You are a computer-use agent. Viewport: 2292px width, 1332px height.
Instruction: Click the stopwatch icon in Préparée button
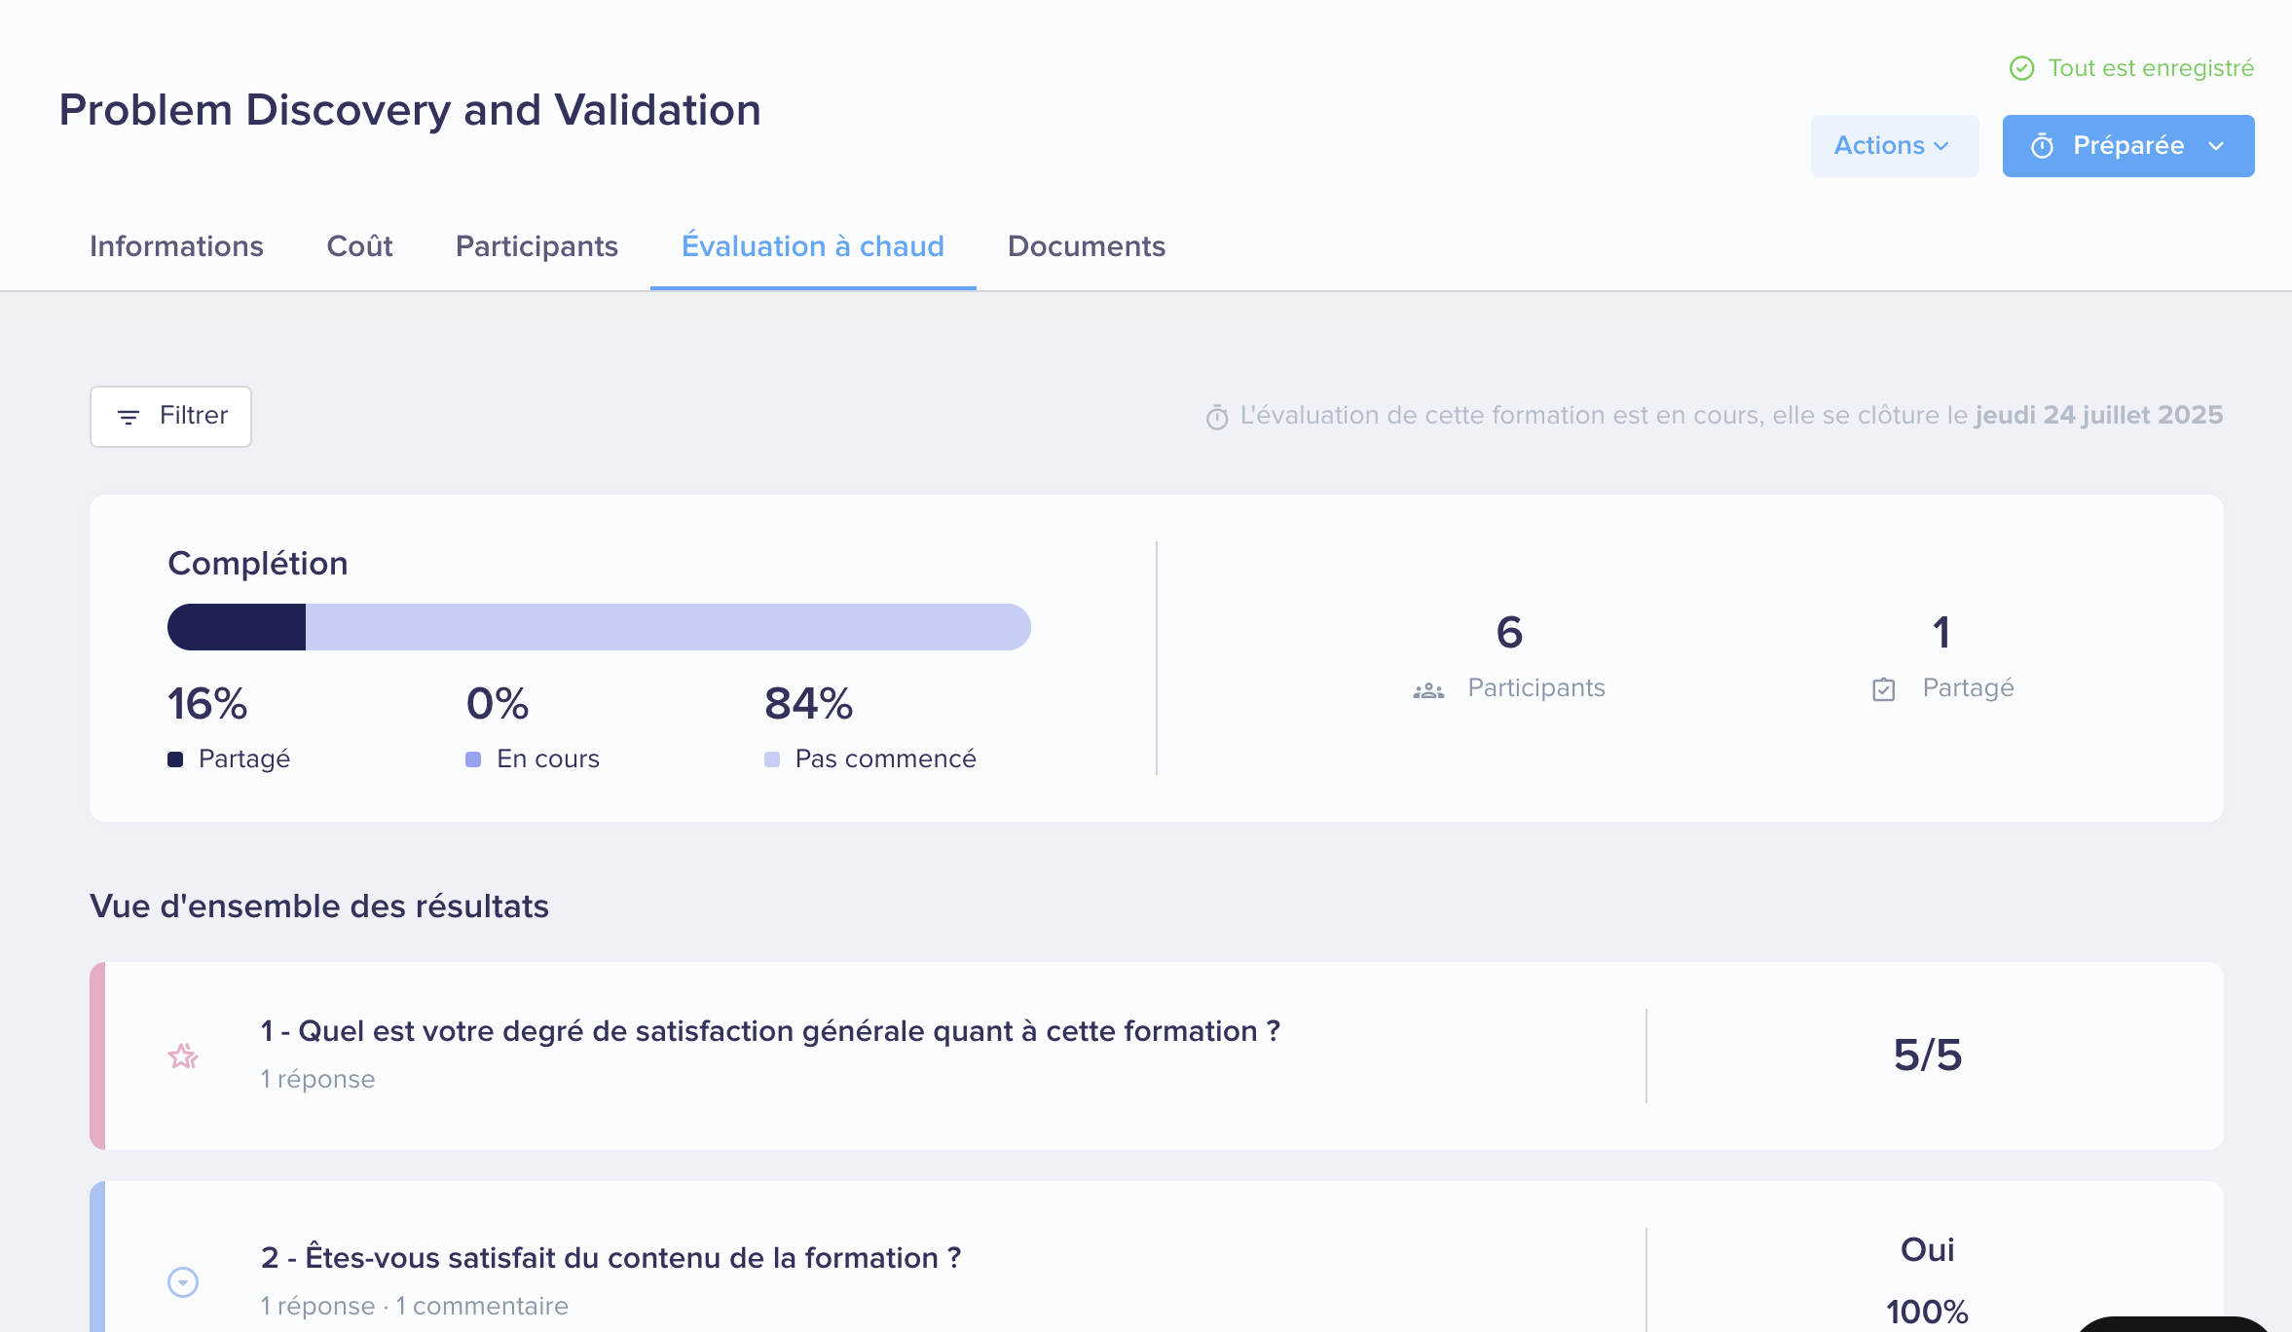(x=2042, y=146)
